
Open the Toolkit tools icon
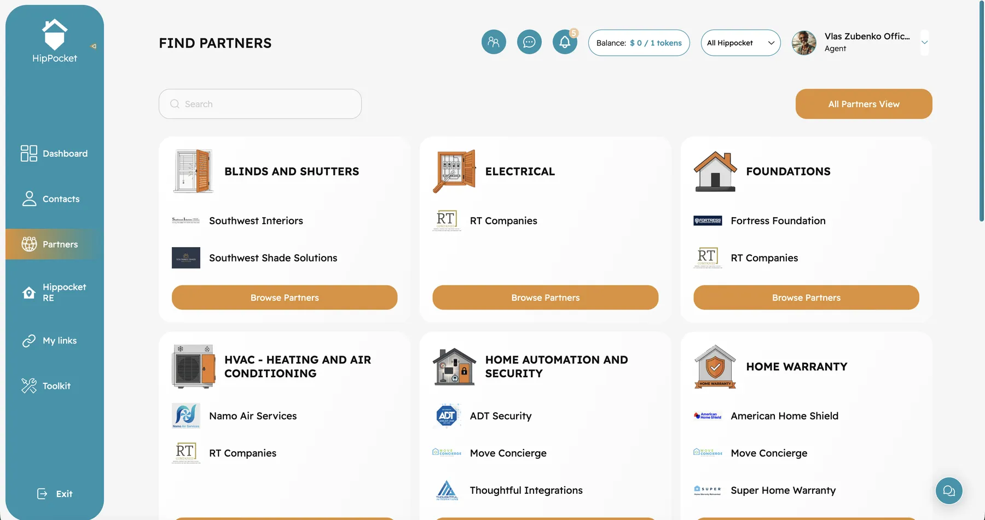click(29, 386)
